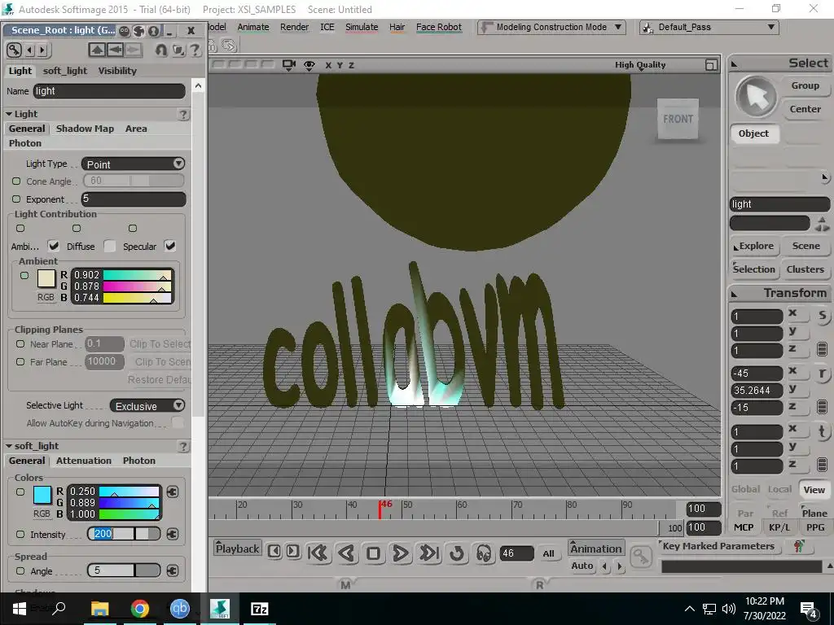Viewport: 834px width, 625px height.
Task: Toggle animation marker next to Spread Angle
Action: pyautogui.click(x=20, y=570)
